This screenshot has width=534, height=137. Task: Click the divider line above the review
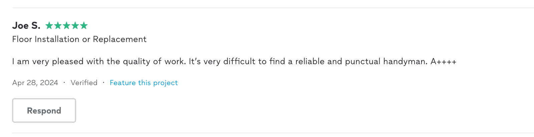tap(267, 8)
